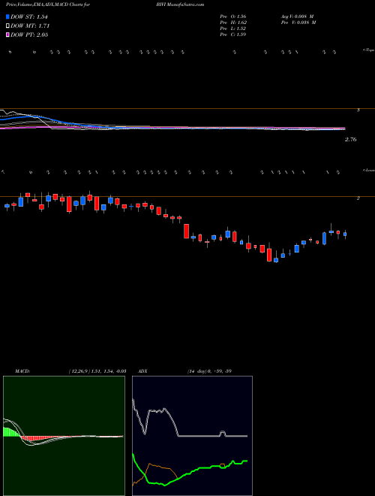
Task: Click the tall red gap-down candlestick mid-chart
Action: pyautogui.click(x=186, y=231)
